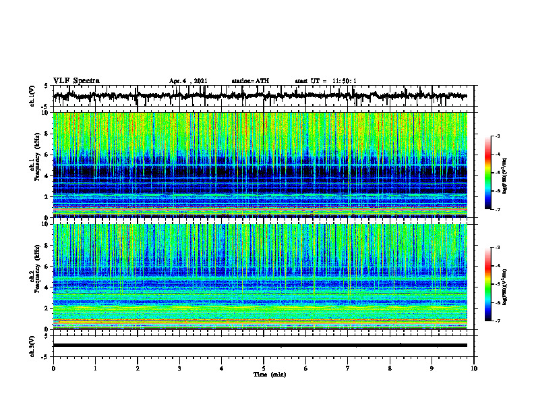The image size is (534, 413).
Task: Click the "5" tick of the ch.1(V) axis
Action: coord(47,86)
